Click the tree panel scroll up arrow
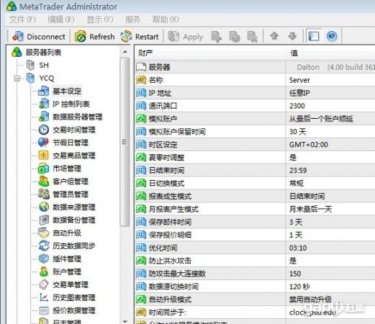Viewport: 375px width, 324px height. 125,52
